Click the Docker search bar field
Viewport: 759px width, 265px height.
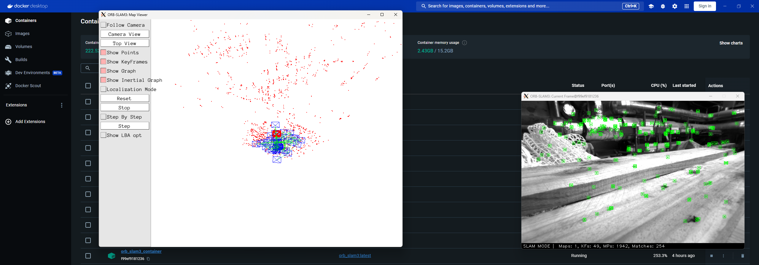(530, 6)
